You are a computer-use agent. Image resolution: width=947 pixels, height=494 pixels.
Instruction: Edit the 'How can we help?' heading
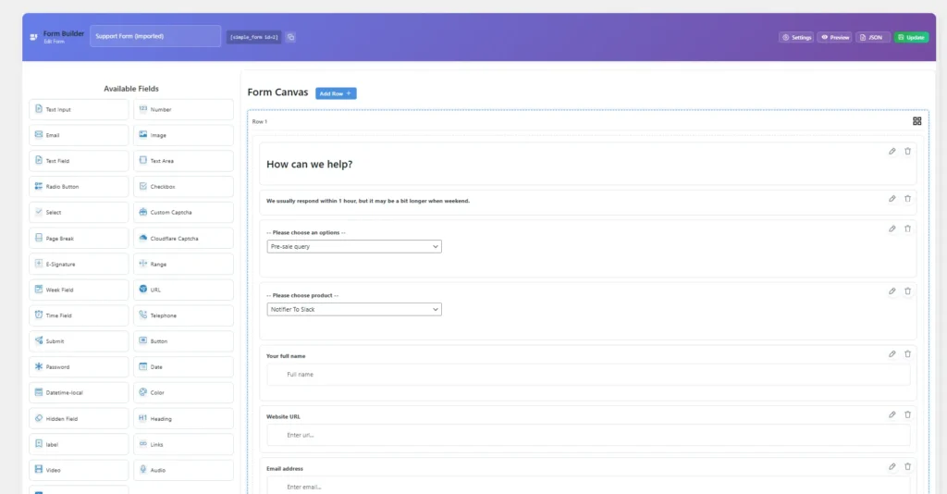[x=892, y=152]
